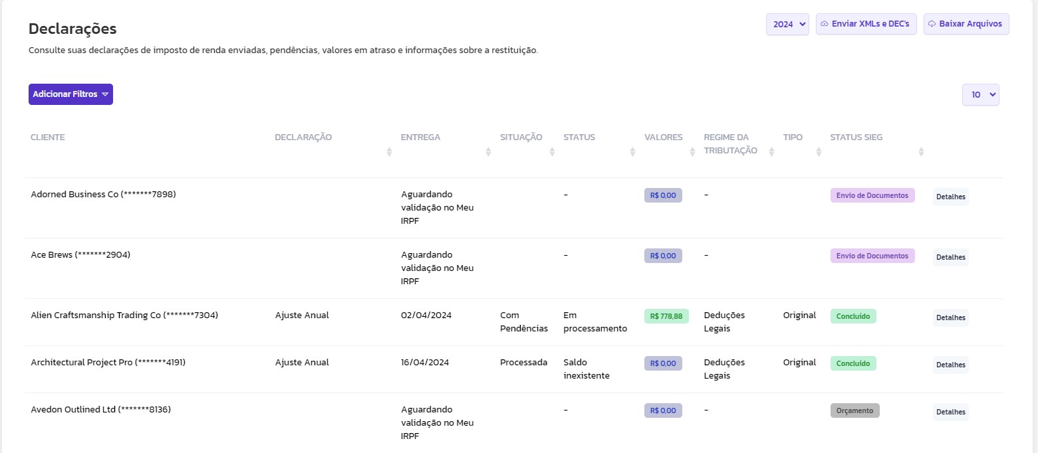Click the Declaração column header text
Image resolution: width=1038 pixels, height=453 pixels.
click(303, 137)
